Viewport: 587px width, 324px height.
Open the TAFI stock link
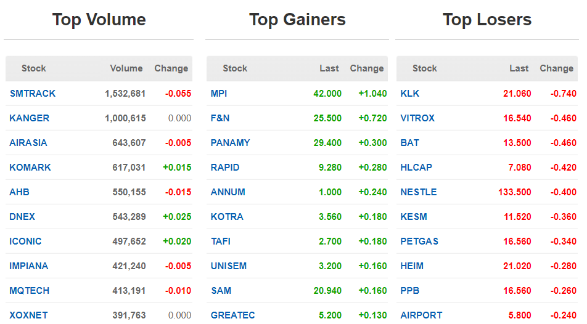point(221,241)
